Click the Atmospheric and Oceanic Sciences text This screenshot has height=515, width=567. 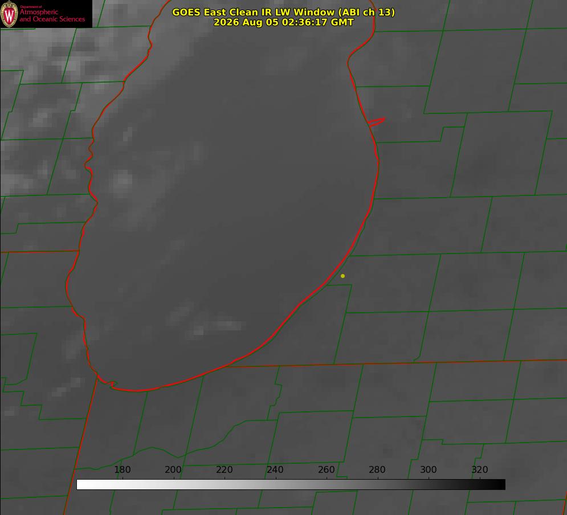coord(52,15)
